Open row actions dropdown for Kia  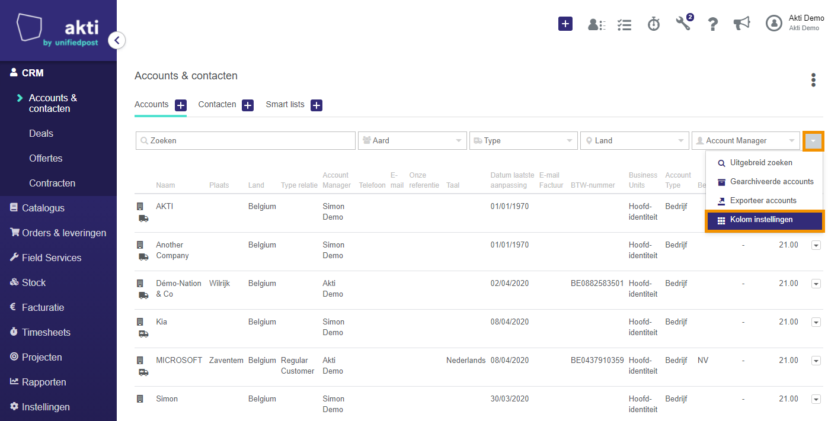(816, 322)
